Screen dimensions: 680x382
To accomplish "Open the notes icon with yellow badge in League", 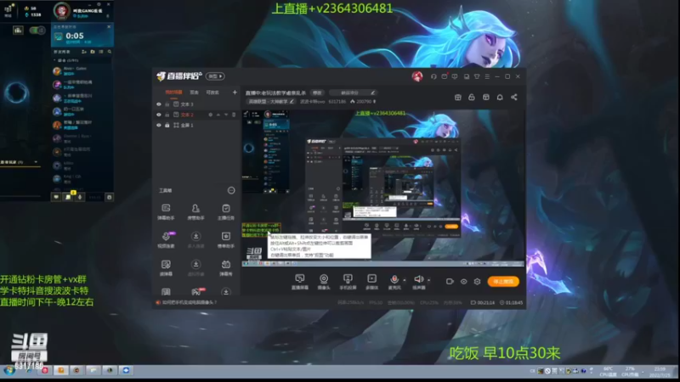I will coord(68,196).
